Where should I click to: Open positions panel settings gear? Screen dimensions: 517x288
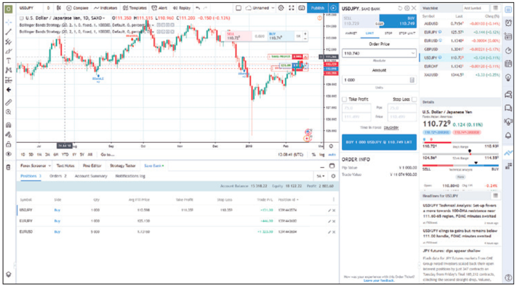click(333, 176)
